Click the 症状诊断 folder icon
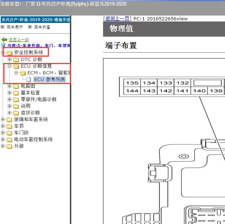The width and height of the screenshot is (225, 224). [16, 113]
